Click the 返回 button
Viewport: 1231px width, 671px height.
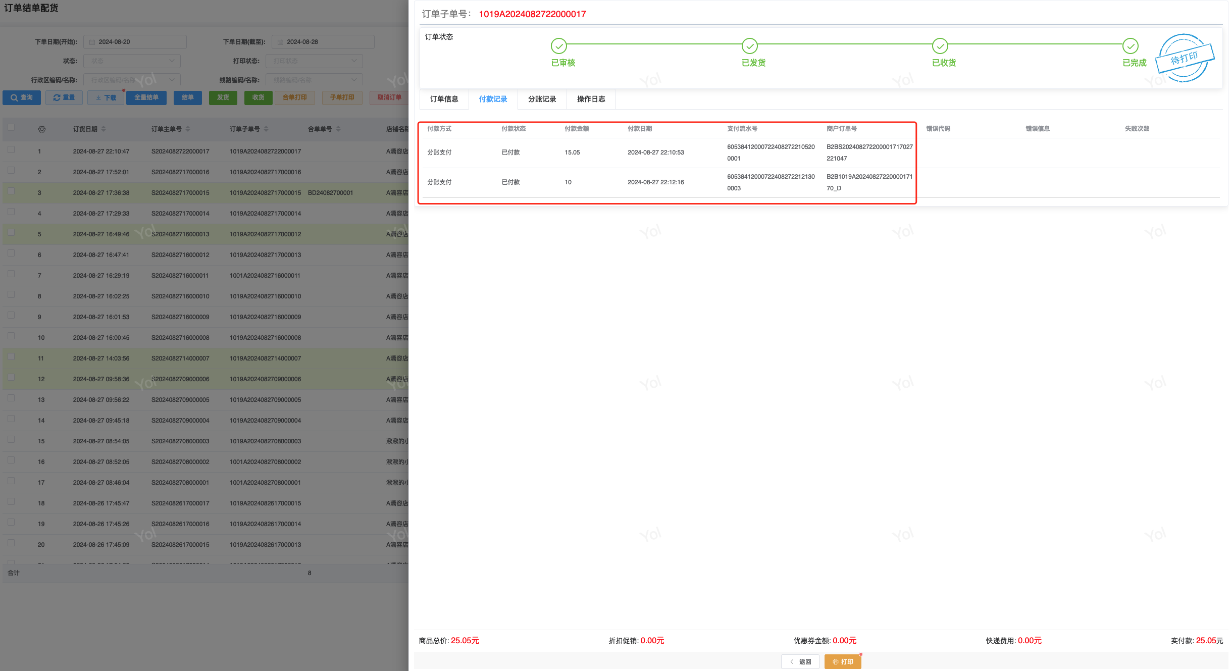coord(800,661)
